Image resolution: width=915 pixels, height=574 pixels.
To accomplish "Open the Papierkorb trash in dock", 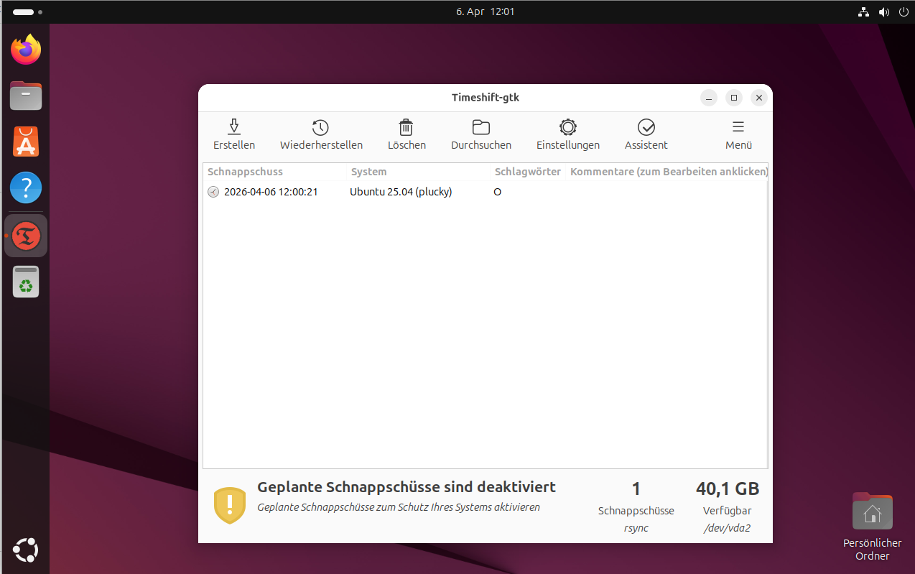I will 26,282.
